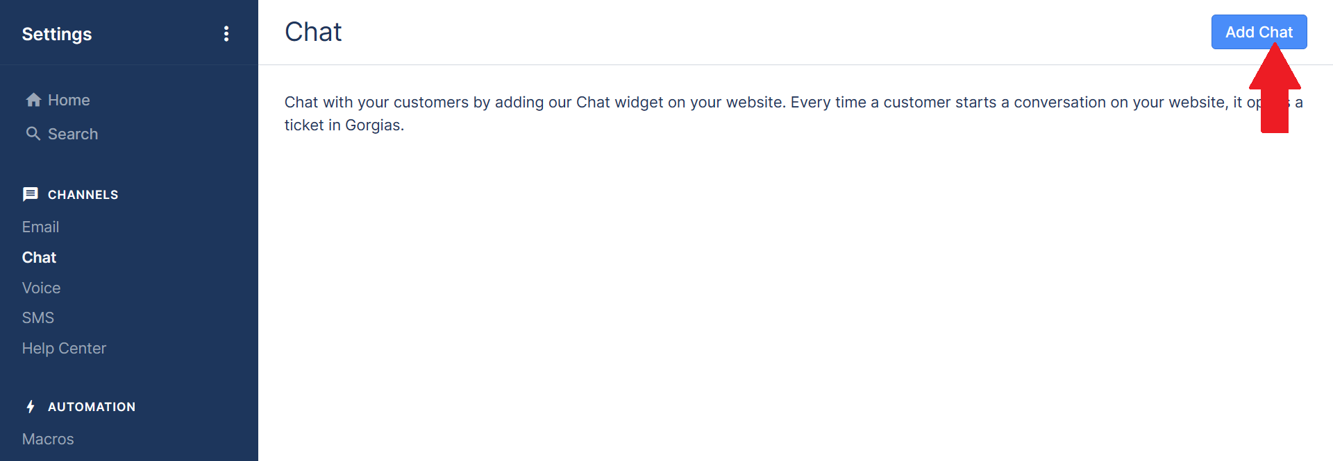The width and height of the screenshot is (1333, 461).
Task: Go to Home in sidebar
Action: coord(69,100)
